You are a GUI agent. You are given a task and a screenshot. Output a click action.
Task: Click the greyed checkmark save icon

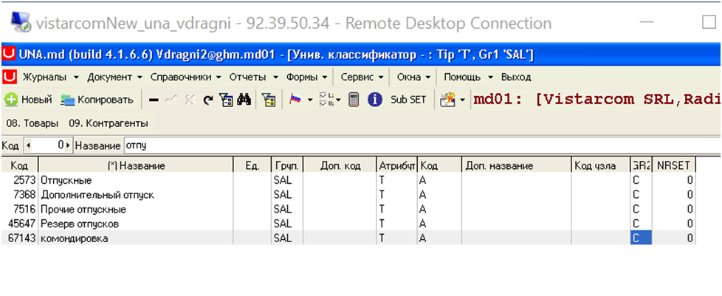[171, 100]
